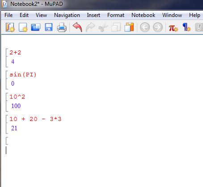Viewport: 203px width, 187px height.
Task: Click the Copy pages icon
Action: coord(116,27)
